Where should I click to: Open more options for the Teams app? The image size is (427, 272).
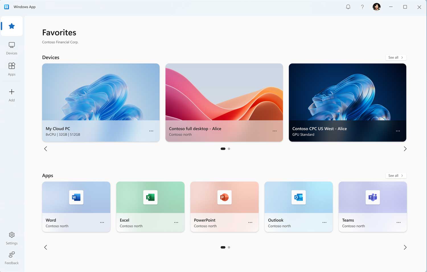coord(398,223)
